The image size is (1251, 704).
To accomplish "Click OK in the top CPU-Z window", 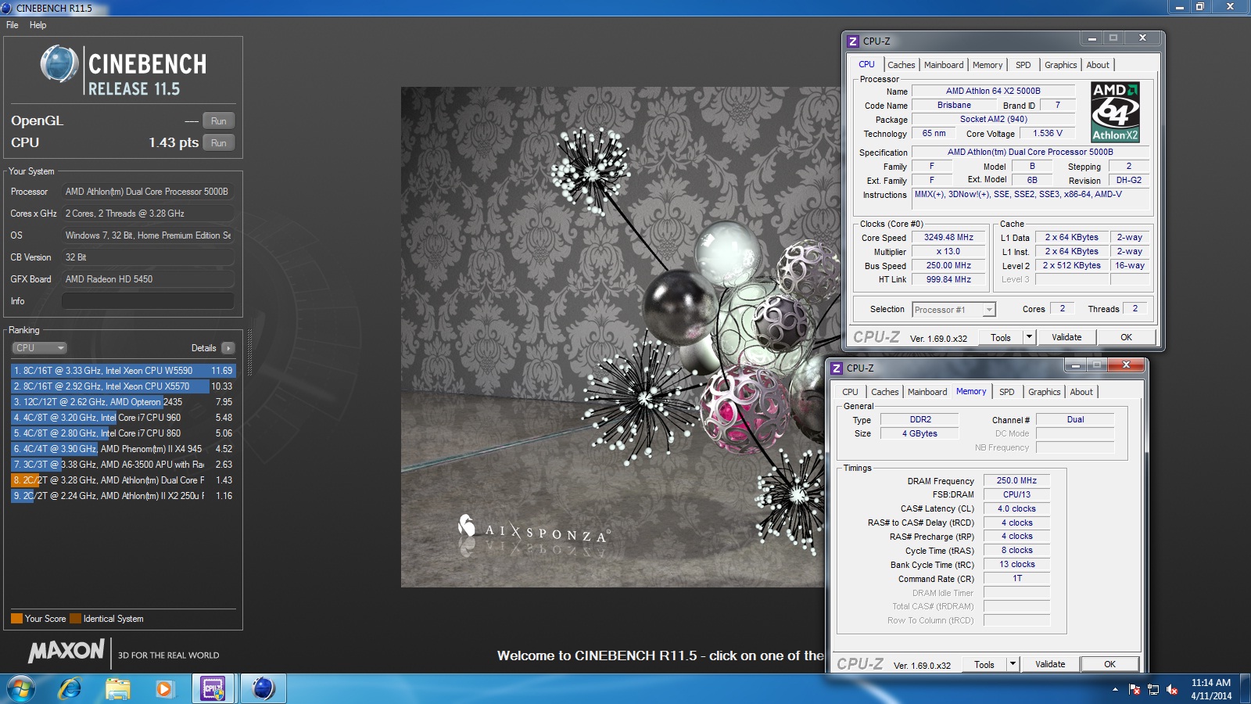I will pyautogui.click(x=1126, y=337).
